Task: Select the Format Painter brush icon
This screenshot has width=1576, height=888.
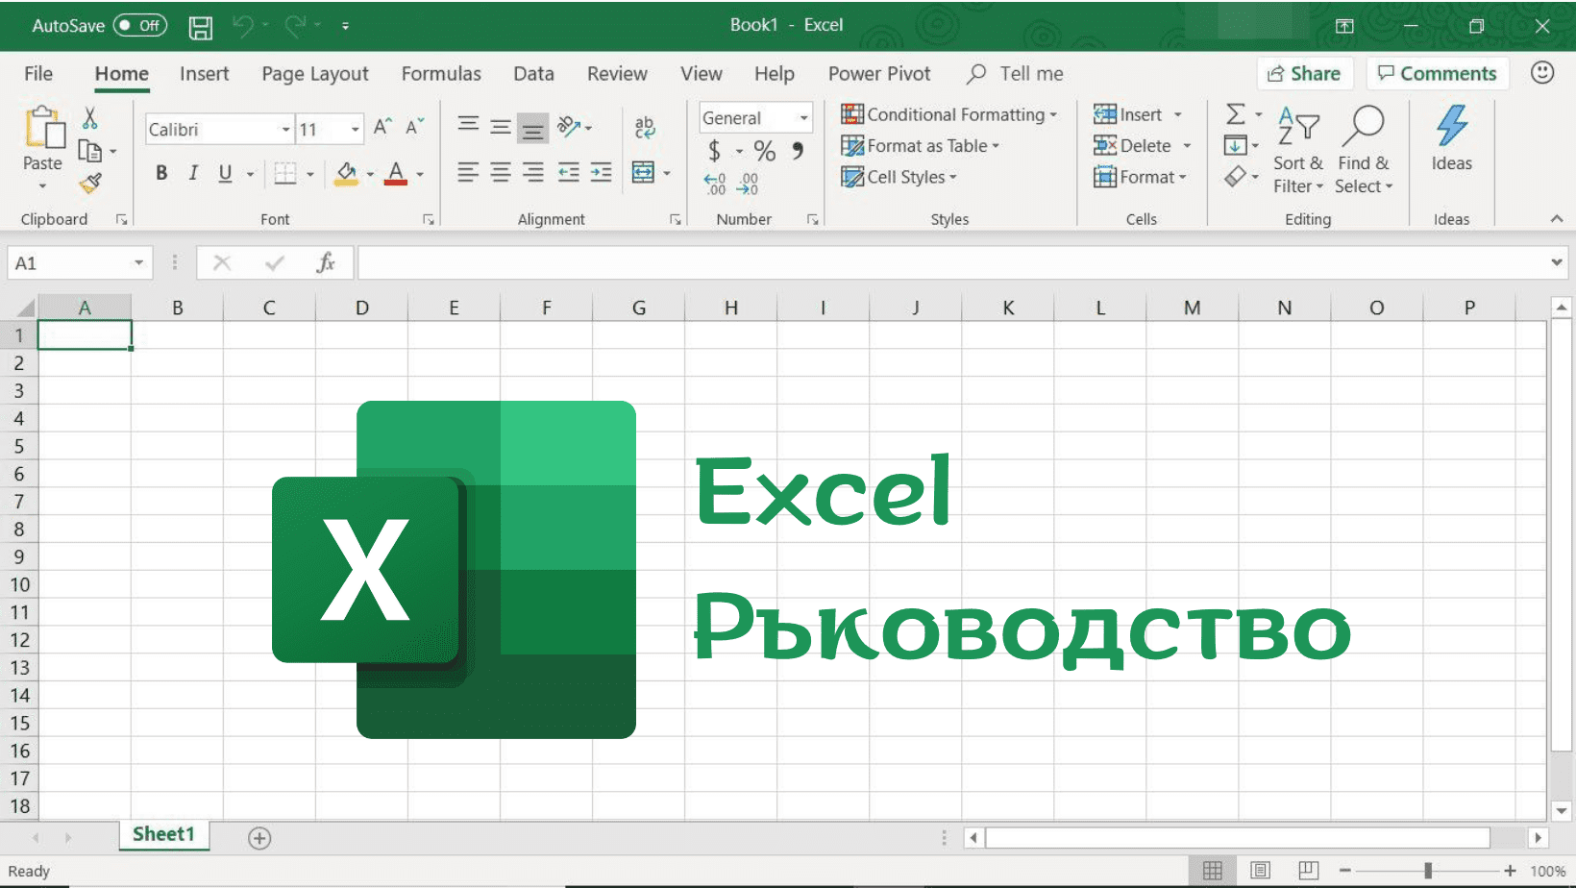Action: (90, 183)
